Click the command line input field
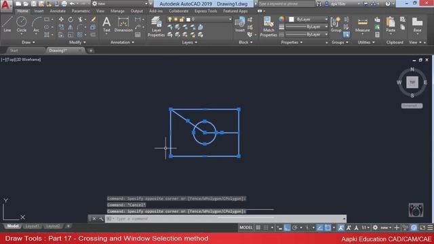 click(x=226, y=219)
